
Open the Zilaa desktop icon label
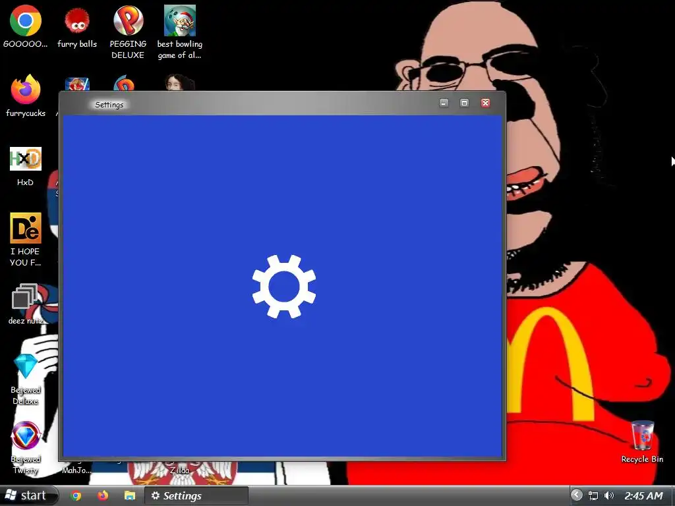(179, 470)
